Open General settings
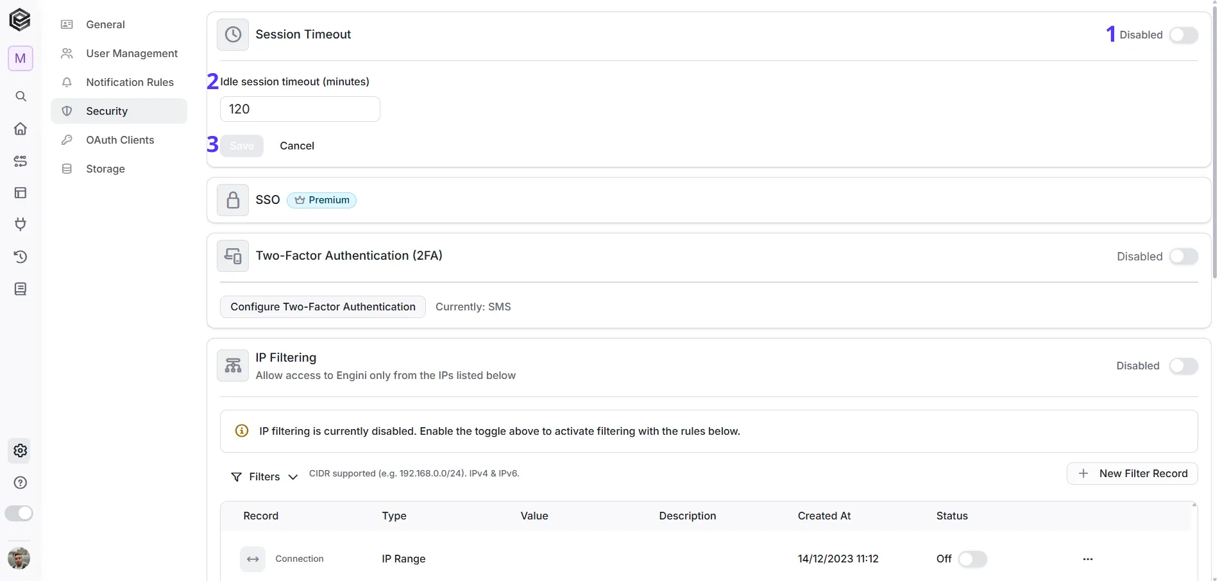The height and width of the screenshot is (581, 1229). (119, 24)
